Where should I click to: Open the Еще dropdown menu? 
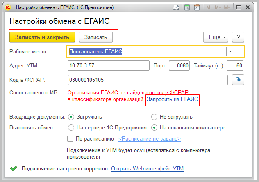tap(216, 37)
